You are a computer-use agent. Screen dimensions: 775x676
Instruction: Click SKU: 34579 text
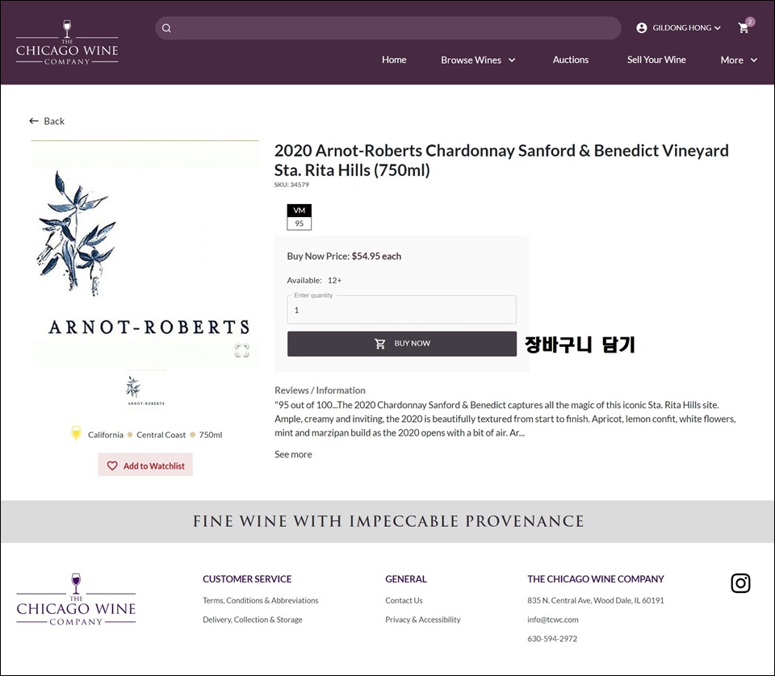pos(291,185)
